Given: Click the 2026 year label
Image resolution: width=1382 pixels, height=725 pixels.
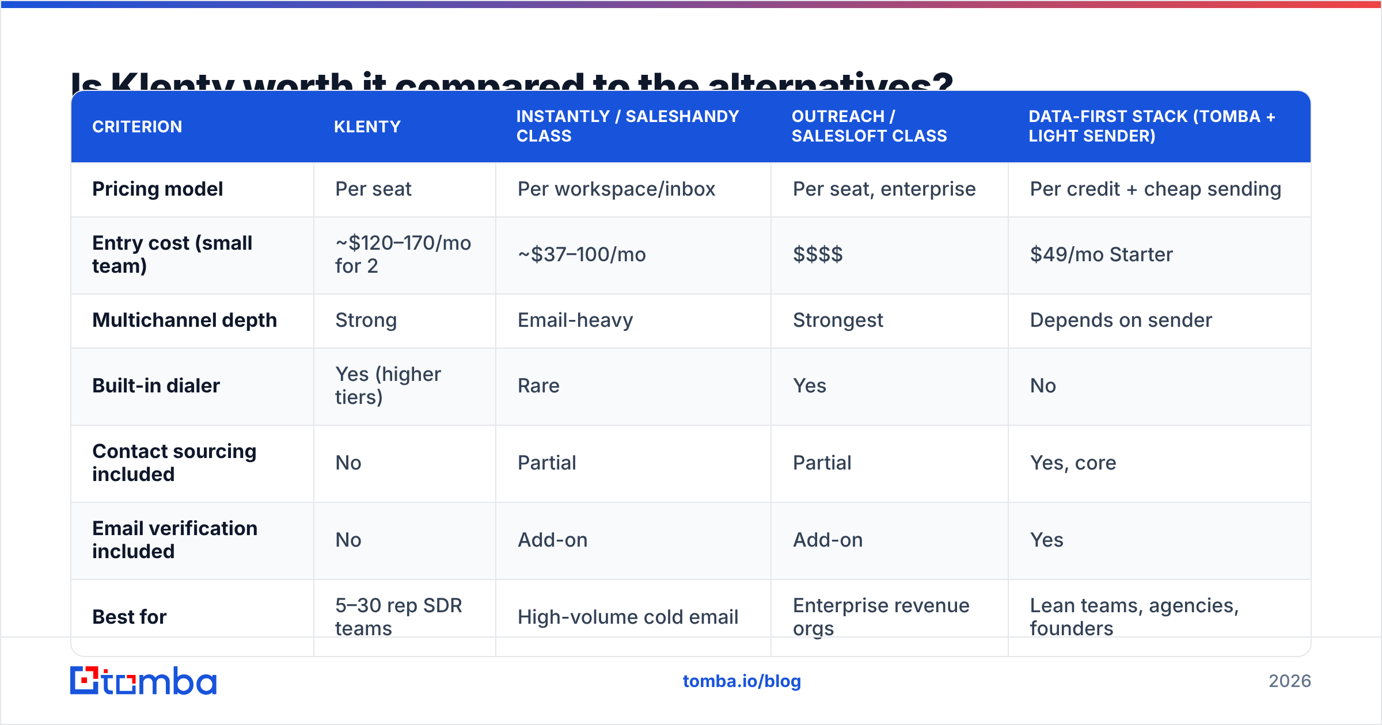Looking at the screenshot, I should click(1290, 681).
